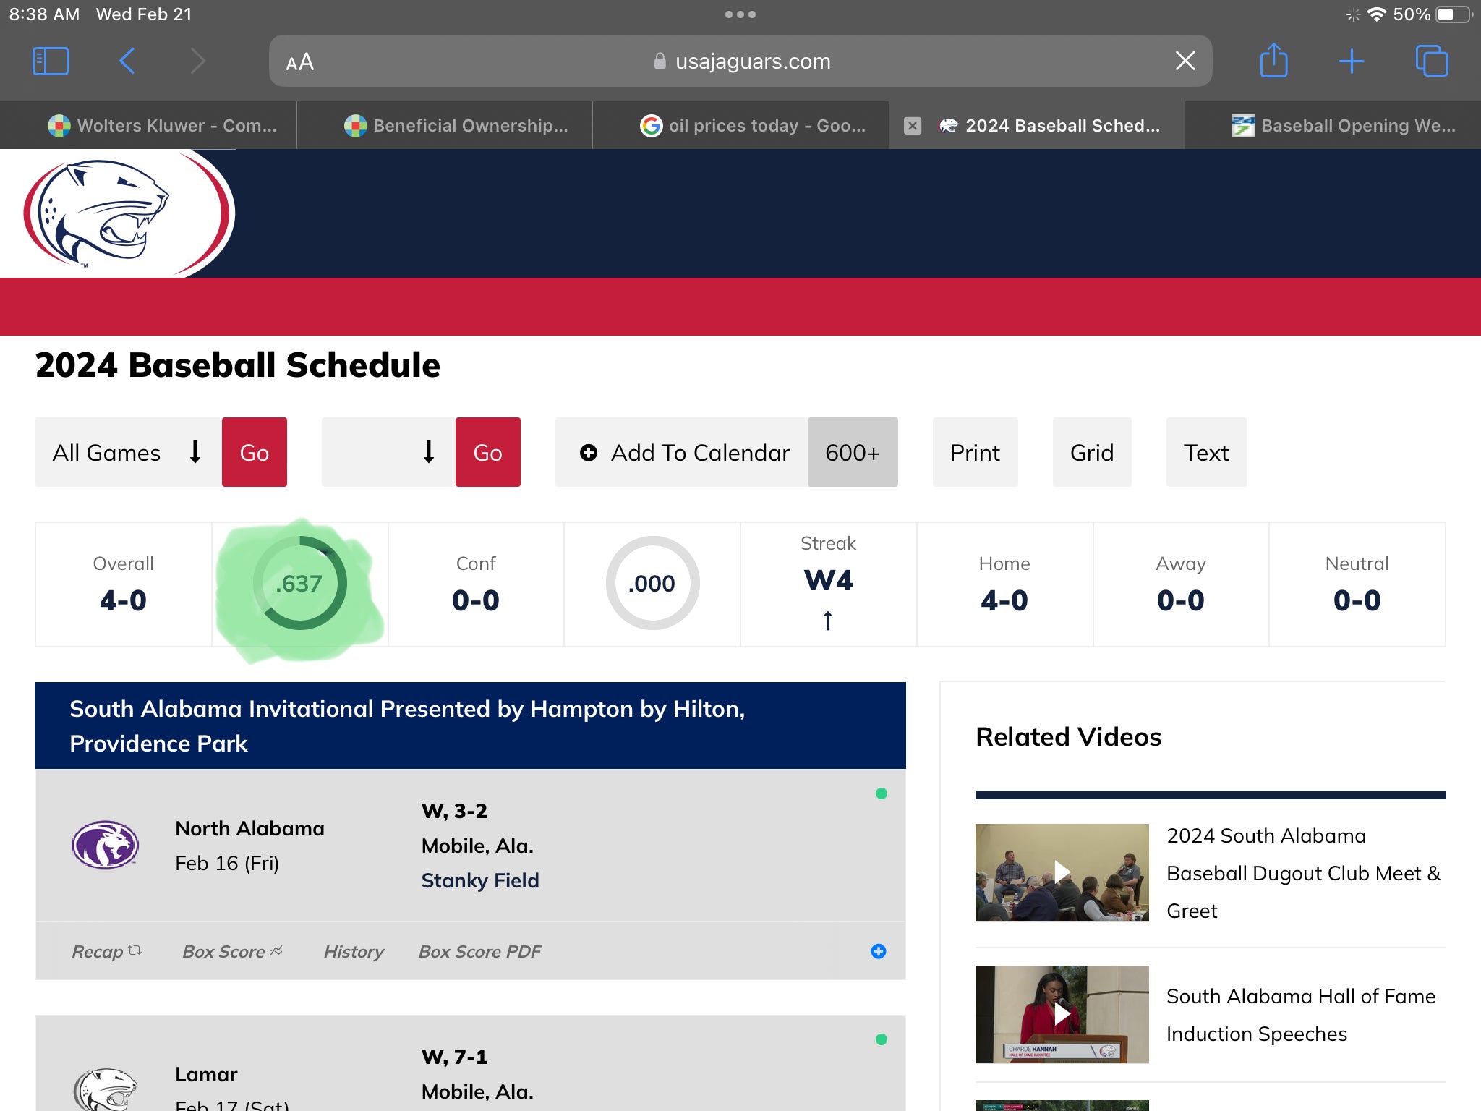Viewport: 1481px width, 1111px height.
Task: Open a new tab with plus icon
Action: [x=1351, y=61]
